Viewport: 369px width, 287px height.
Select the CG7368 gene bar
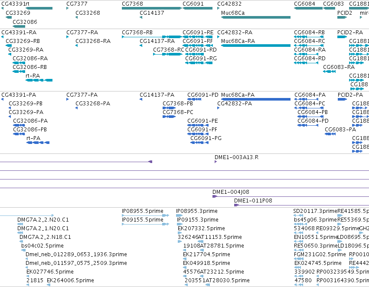click(152, 8)
